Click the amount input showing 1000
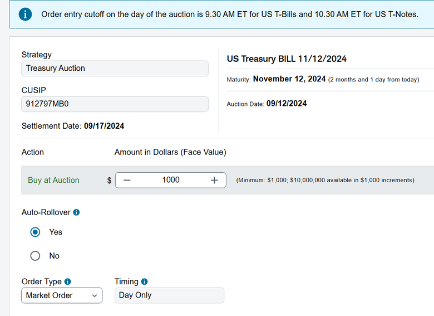434x316 pixels. 171,180
